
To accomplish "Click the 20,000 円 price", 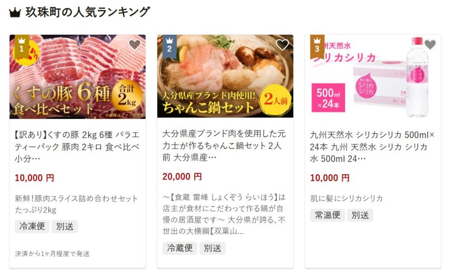I will click(x=182, y=177).
